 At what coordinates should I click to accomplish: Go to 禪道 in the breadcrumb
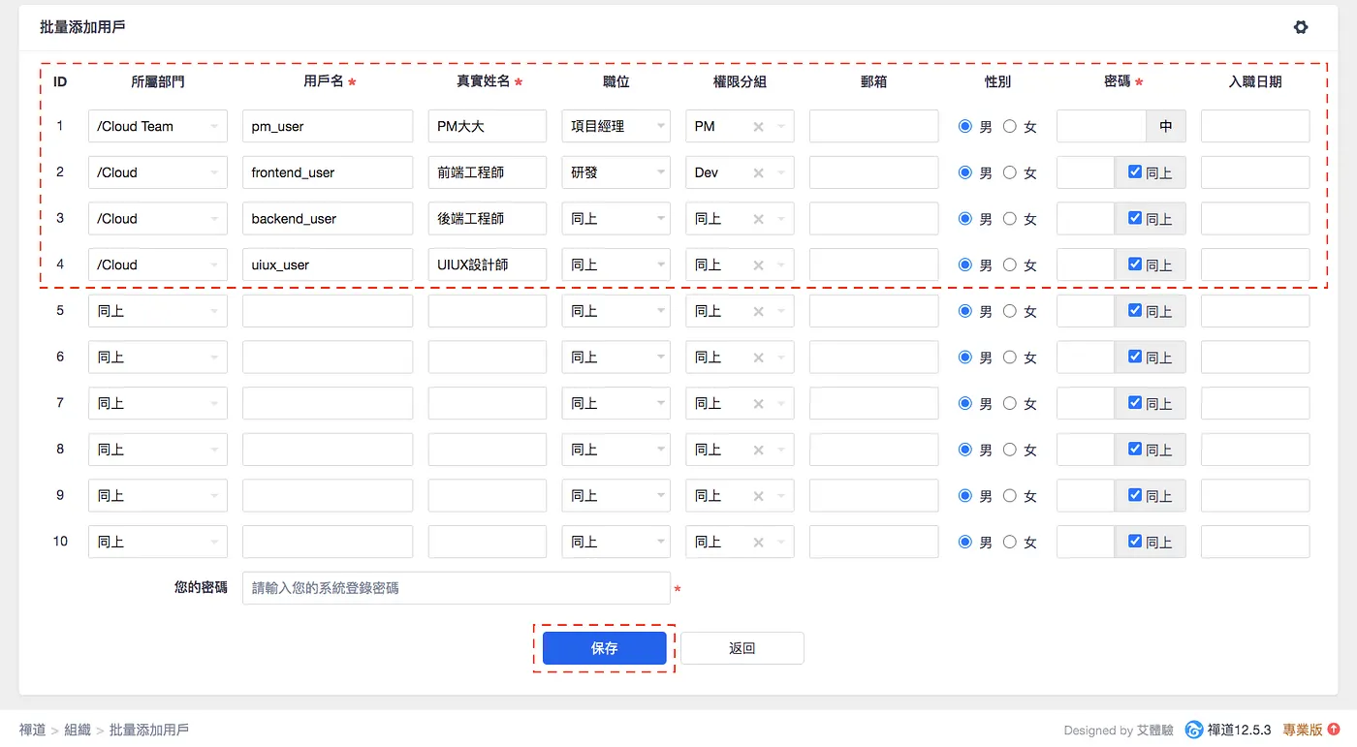coord(32,730)
